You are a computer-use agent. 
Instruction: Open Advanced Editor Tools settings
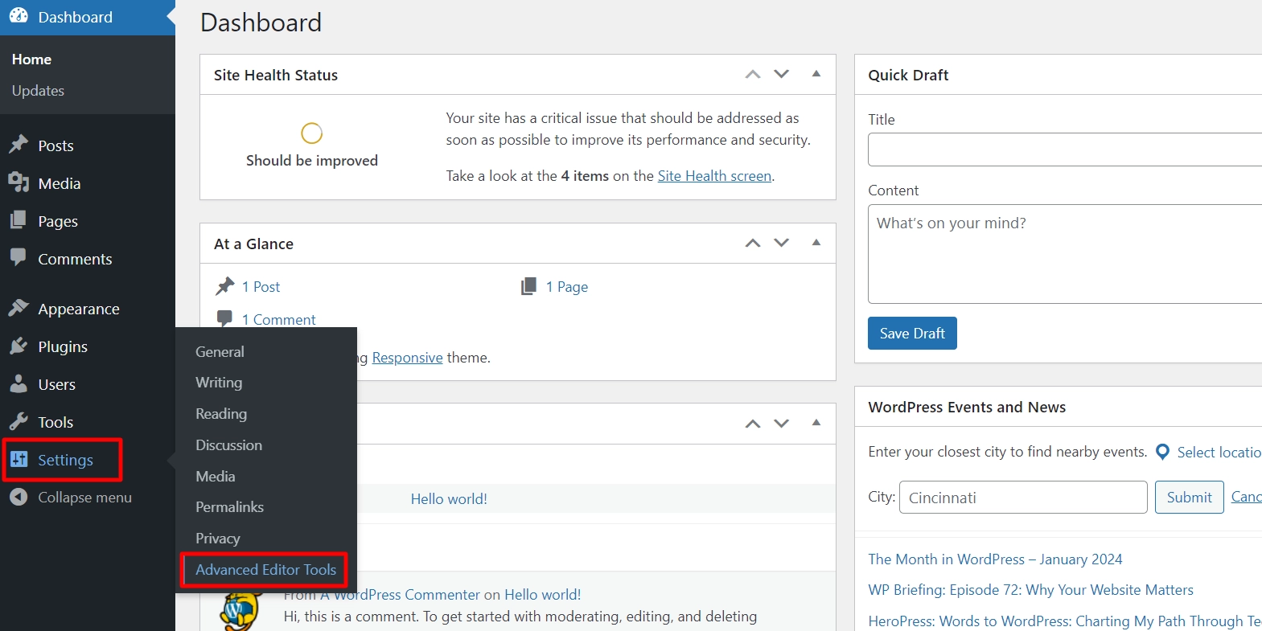click(266, 570)
